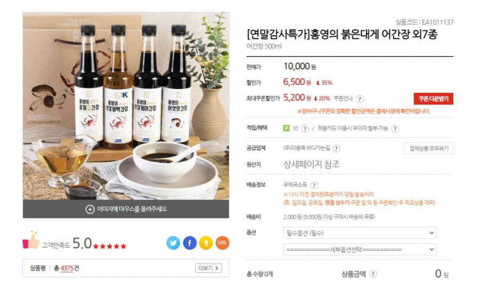Open the 필수옵션 (필수) dropdown
Image resolution: width=480 pixels, height=287 pixels.
tap(359, 233)
